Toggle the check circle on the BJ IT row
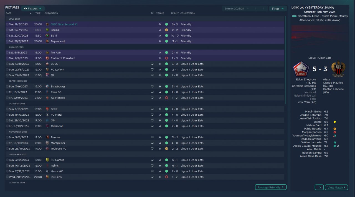 tap(7, 36)
